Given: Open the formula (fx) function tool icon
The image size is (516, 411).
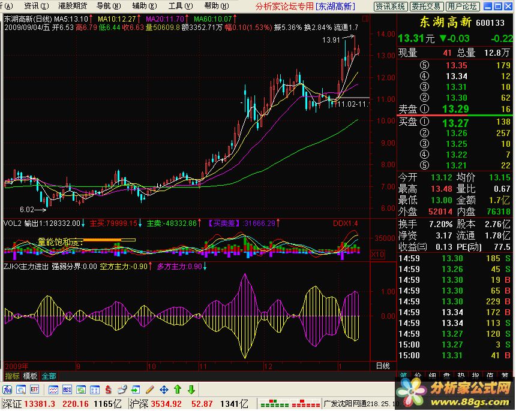Looking at the screenshot, I should click(7, 390).
